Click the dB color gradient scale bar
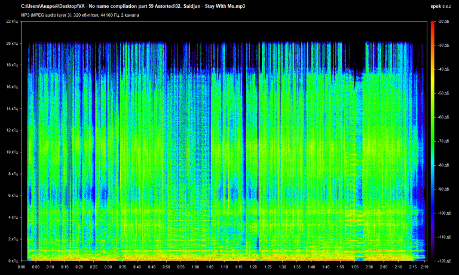This screenshot has width=459, height=275. point(433,141)
